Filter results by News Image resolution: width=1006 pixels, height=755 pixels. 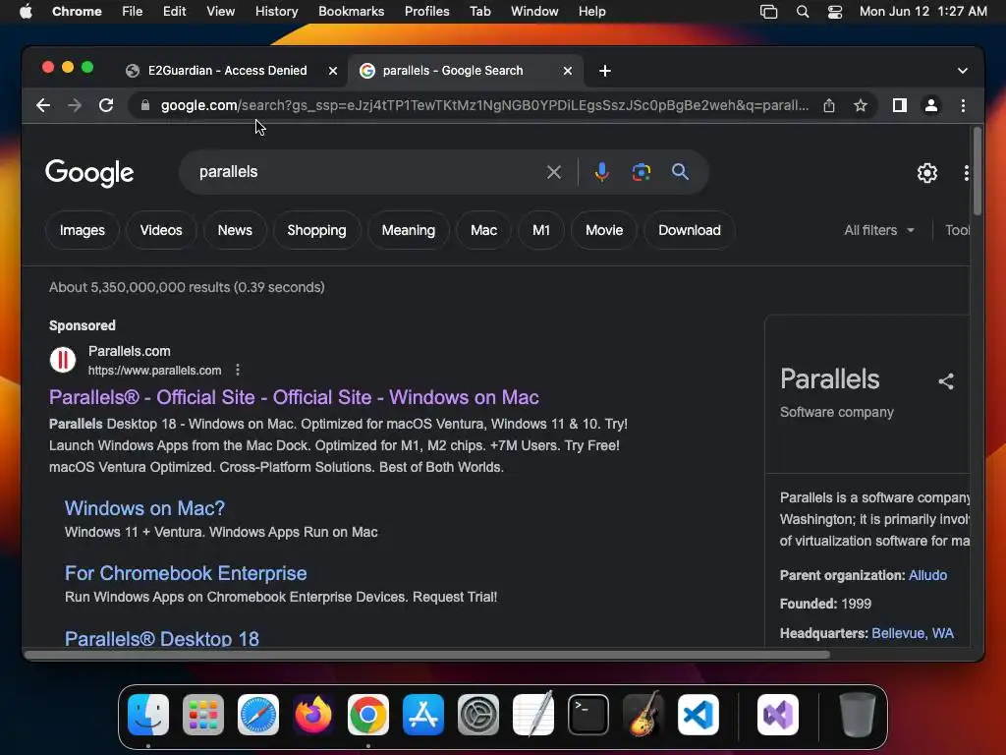[x=235, y=230]
